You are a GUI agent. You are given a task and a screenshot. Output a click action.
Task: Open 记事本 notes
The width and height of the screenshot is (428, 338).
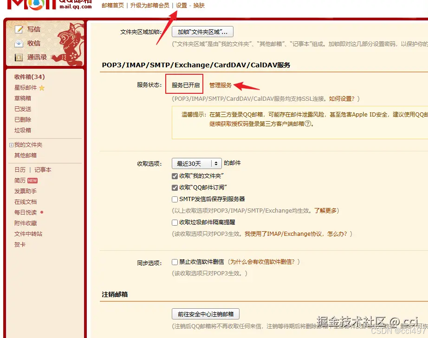[43, 170]
